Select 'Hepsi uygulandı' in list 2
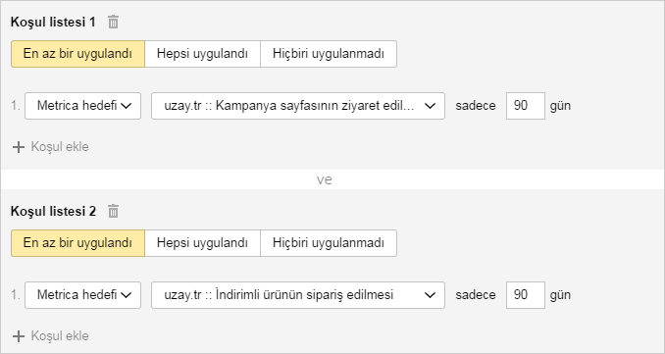Image resolution: width=665 pixels, height=354 pixels. (202, 243)
